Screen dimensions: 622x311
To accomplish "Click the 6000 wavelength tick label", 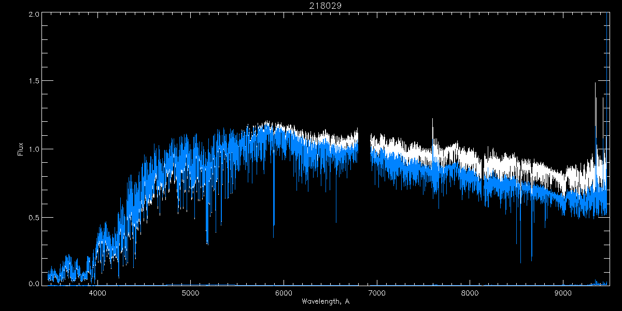I will (x=284, y=293).
